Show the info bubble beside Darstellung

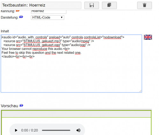[x=21, y=17]
